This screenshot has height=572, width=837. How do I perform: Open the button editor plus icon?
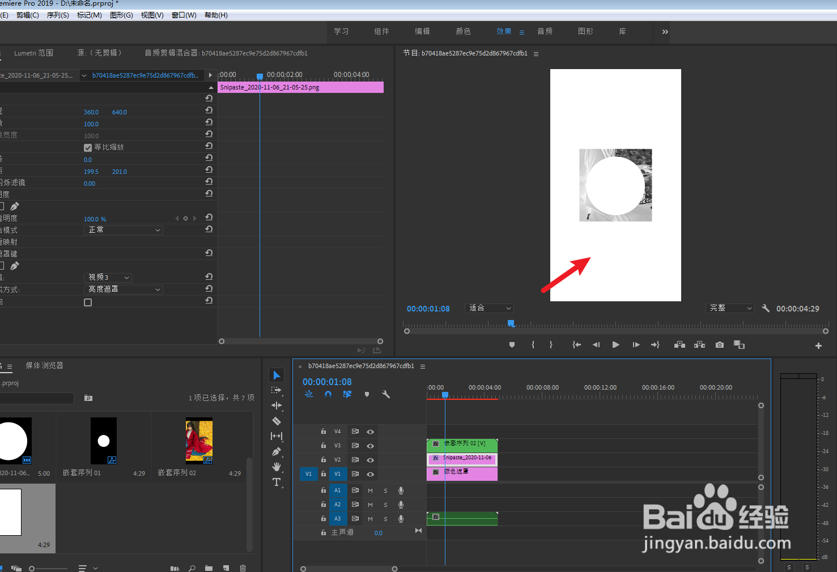click(x=818, y=345)
